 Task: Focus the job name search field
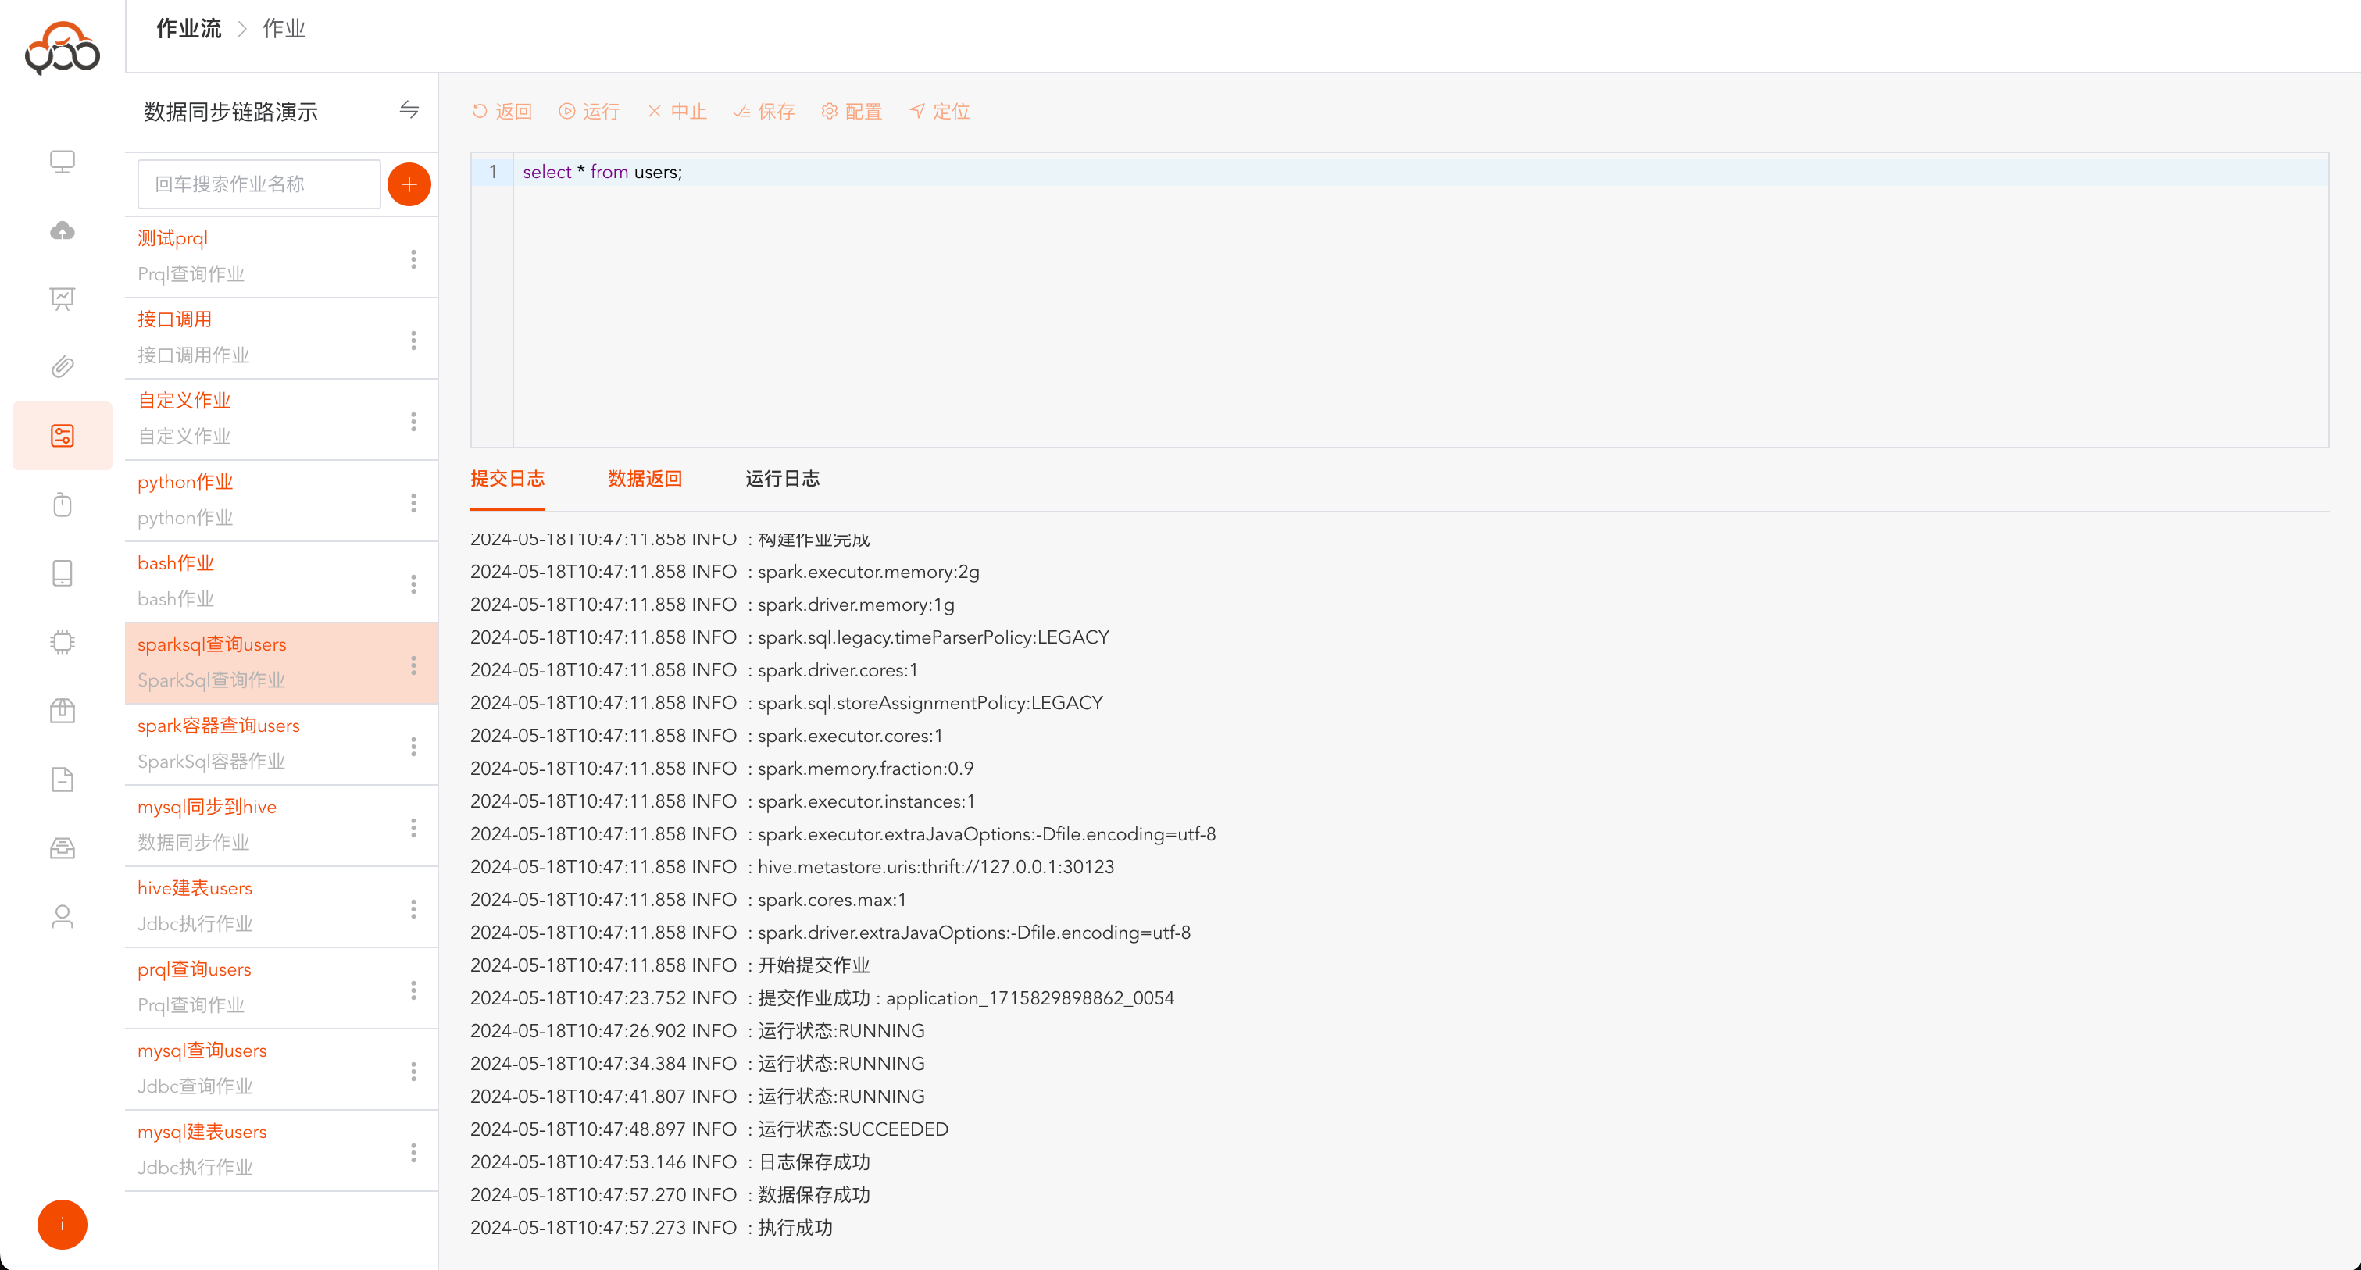[259, 184]
